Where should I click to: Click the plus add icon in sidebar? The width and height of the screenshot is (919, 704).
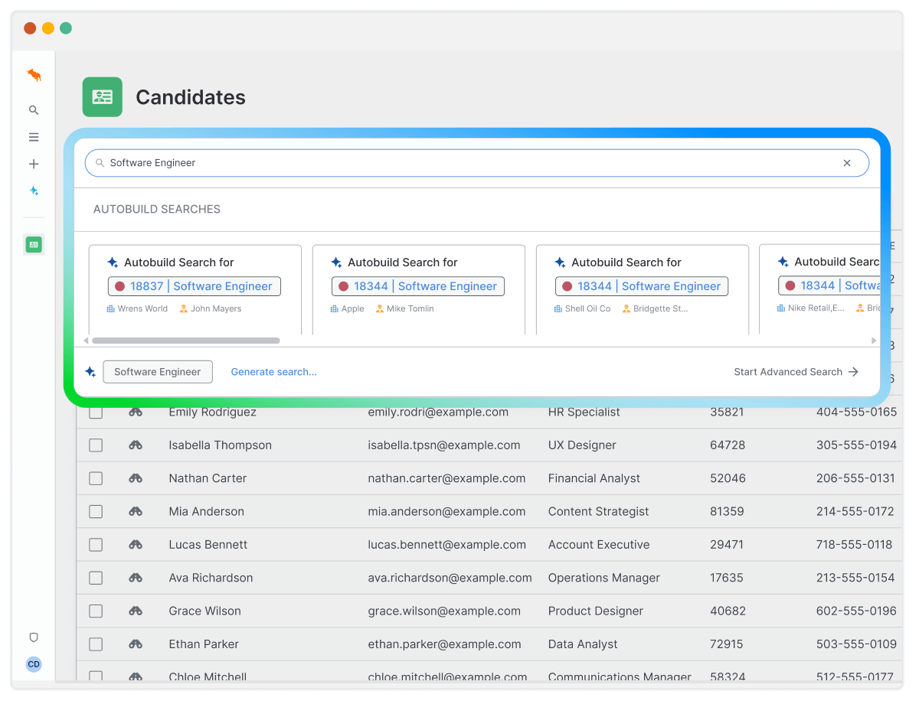click(x=34, y=164)
